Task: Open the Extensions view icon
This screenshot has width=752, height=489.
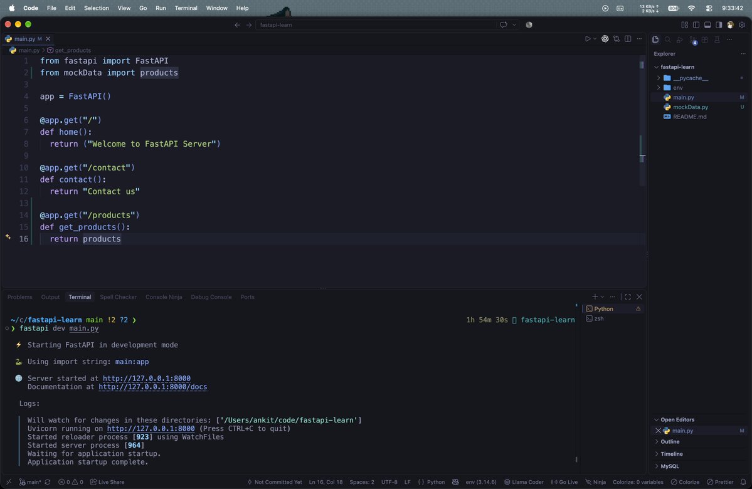Action: pyautogui.click(x=704, y=39)
